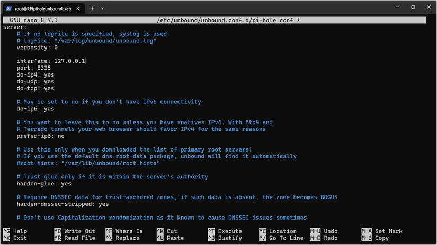Click the PowerShell icon on the terminal tab
437x245 pixels.
click(x=9, y=8)
